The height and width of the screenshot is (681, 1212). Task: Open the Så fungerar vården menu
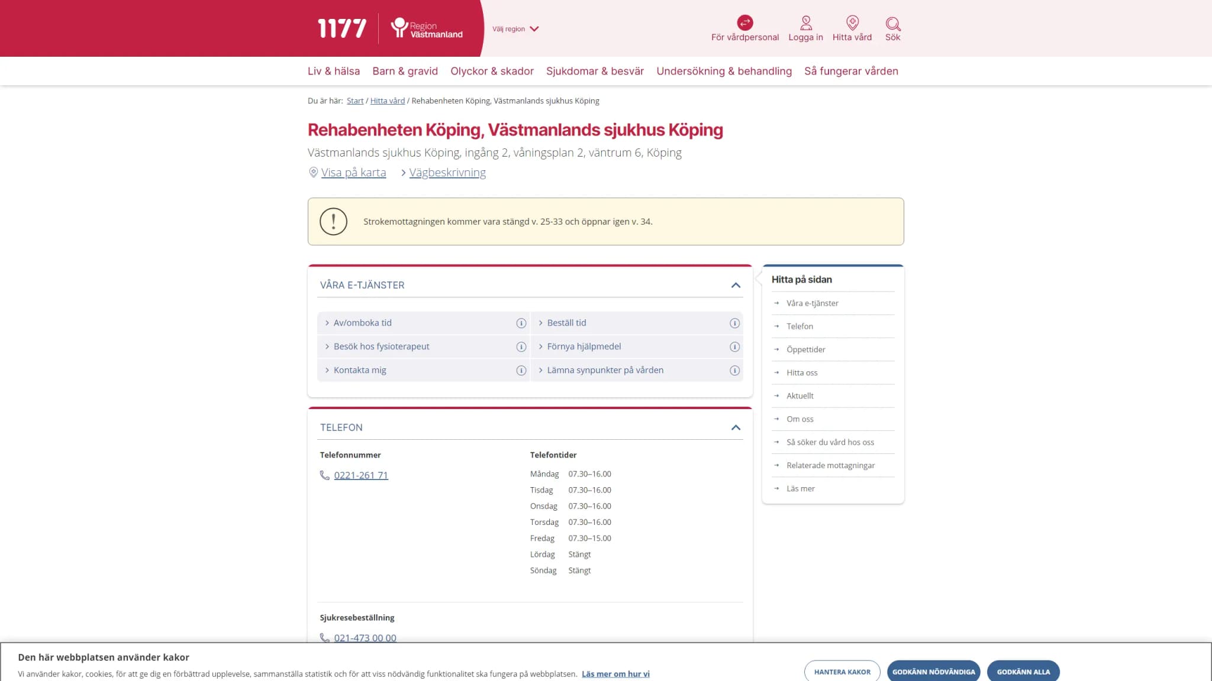[x=851, y=71]
